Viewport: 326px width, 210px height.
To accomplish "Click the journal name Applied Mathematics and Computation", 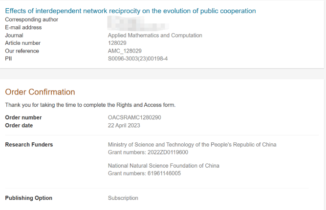I will tap(154, 36).
